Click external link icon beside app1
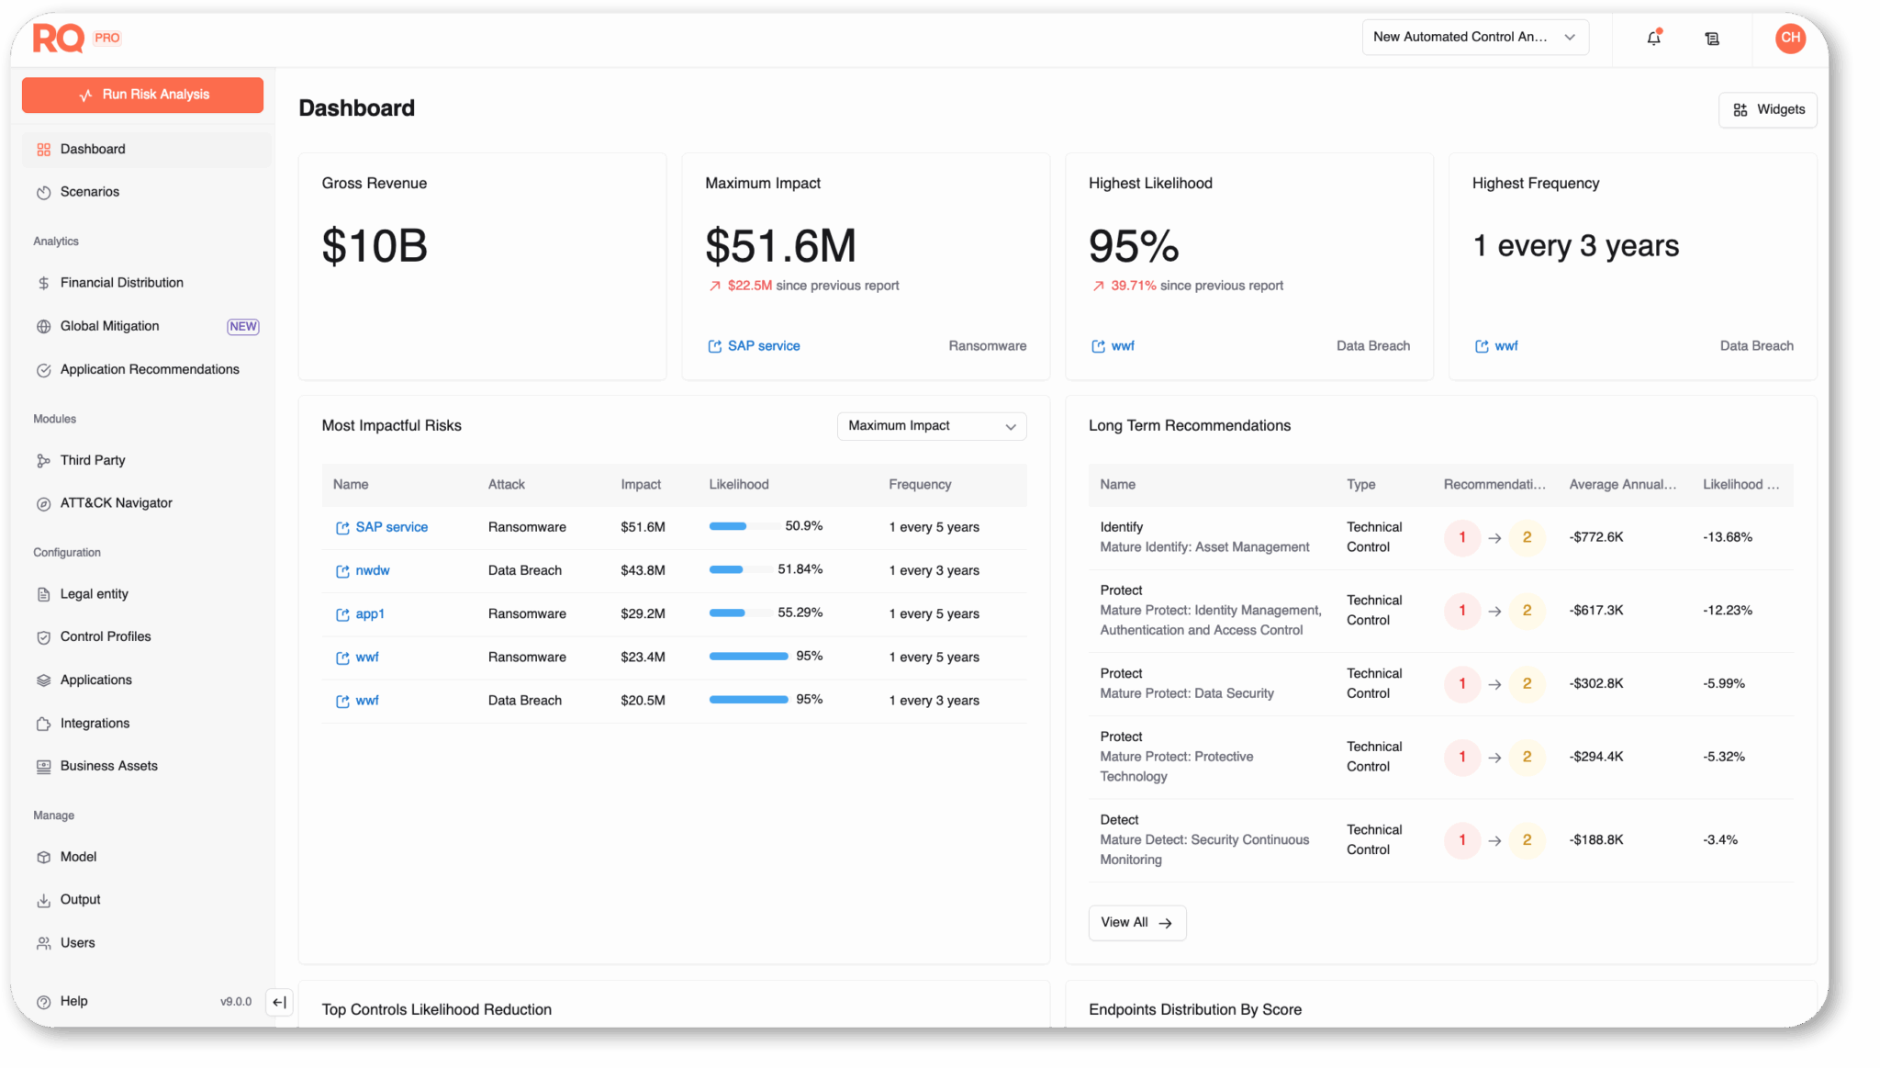1880x1068 pixels. (x=342, y=614)
